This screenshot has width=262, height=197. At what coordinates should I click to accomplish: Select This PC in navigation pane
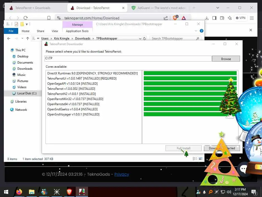point(20,50)
